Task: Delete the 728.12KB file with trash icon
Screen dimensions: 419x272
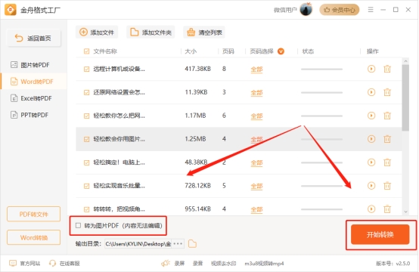Action: pos(387,186)
